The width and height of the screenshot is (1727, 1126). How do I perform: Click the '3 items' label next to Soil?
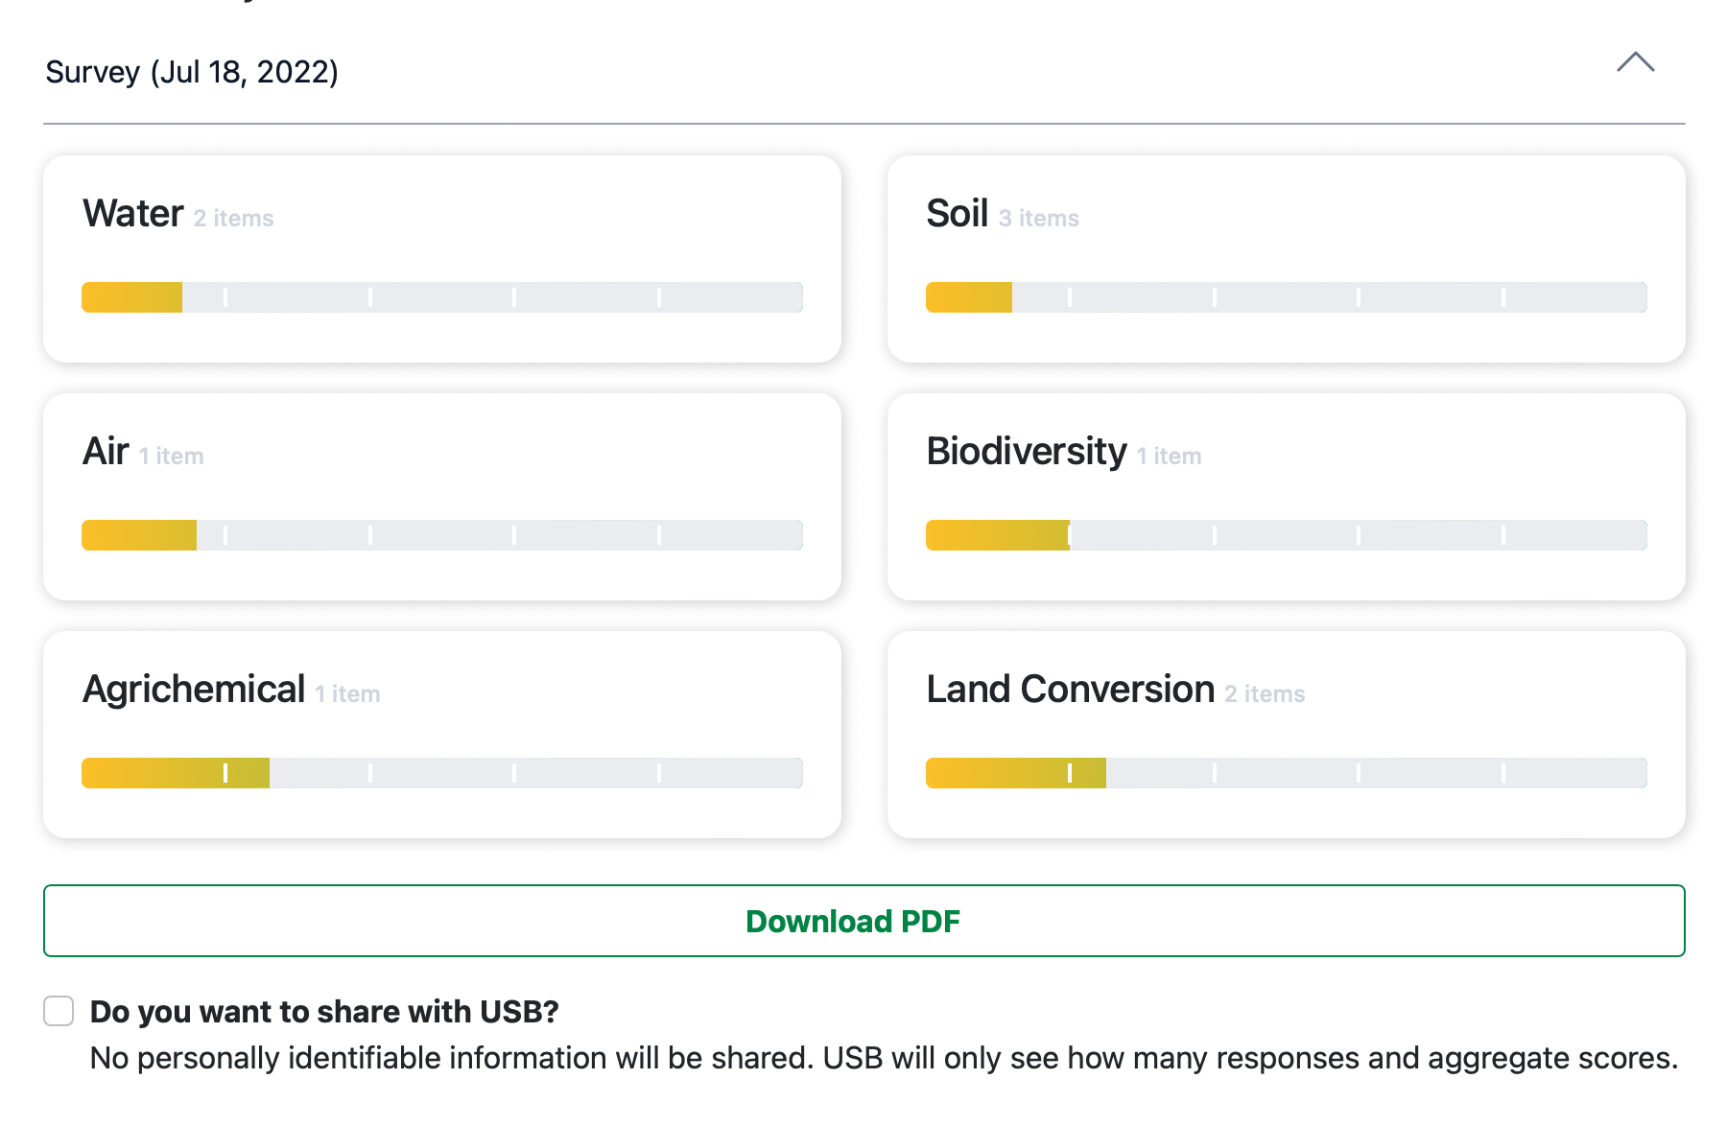coord(1038,219)
